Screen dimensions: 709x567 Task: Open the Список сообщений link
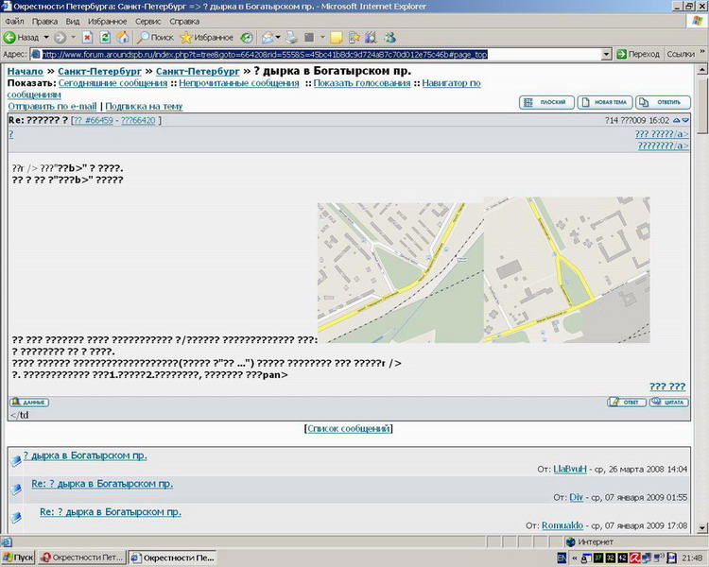pos(348,429)
